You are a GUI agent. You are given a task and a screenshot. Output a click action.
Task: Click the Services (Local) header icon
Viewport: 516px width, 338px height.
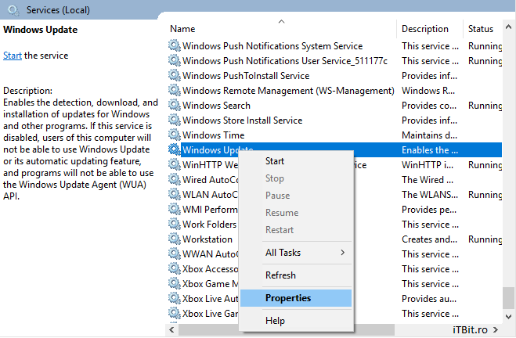point(12,10)
